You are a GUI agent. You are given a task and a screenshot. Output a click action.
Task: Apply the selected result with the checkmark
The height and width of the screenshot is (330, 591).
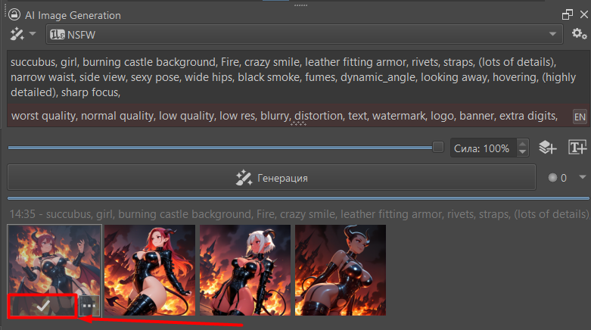click(x=43, y=306)
